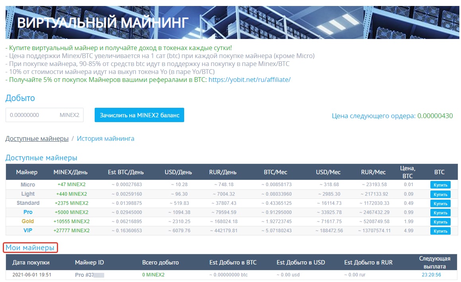Image resolution: width=461 pixels, height=282 pixels.
Task: Click Зачислить на MINEX2 баланс button
Action: [x=139, y=115]
